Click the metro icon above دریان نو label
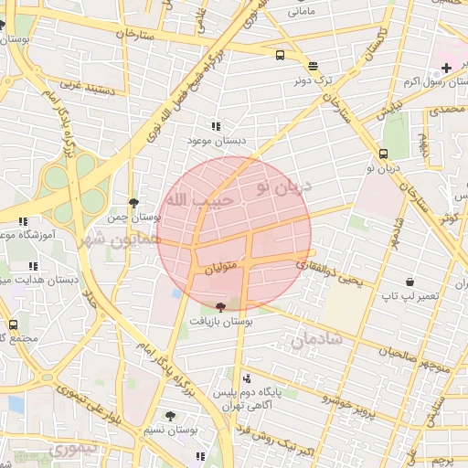 pos(384,154)
